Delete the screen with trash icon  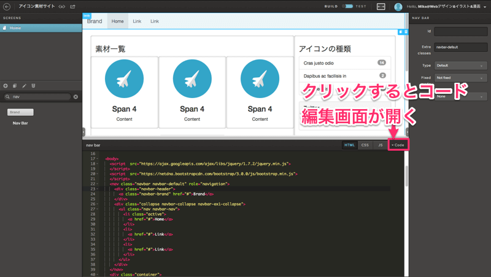coord(34,86)
